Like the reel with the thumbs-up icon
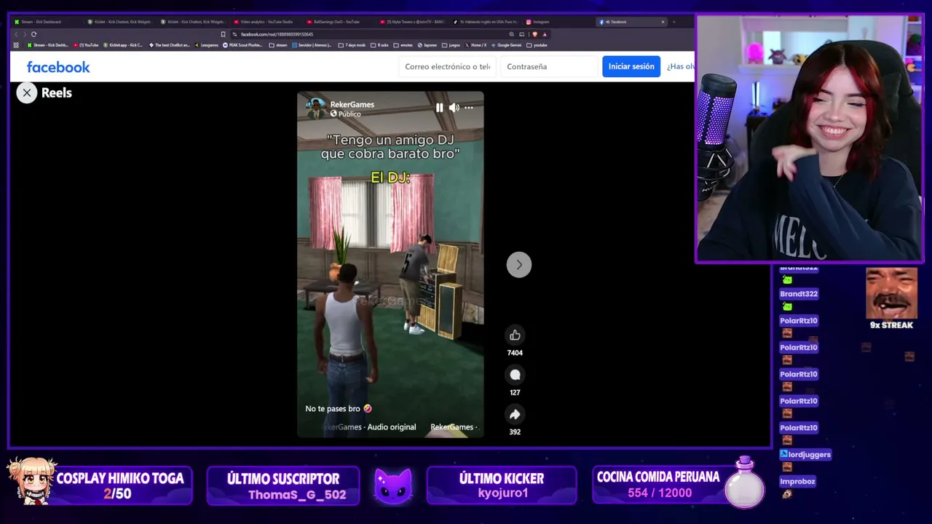The height and width of the screenshot is (524, 932). (x=515, y=335)
